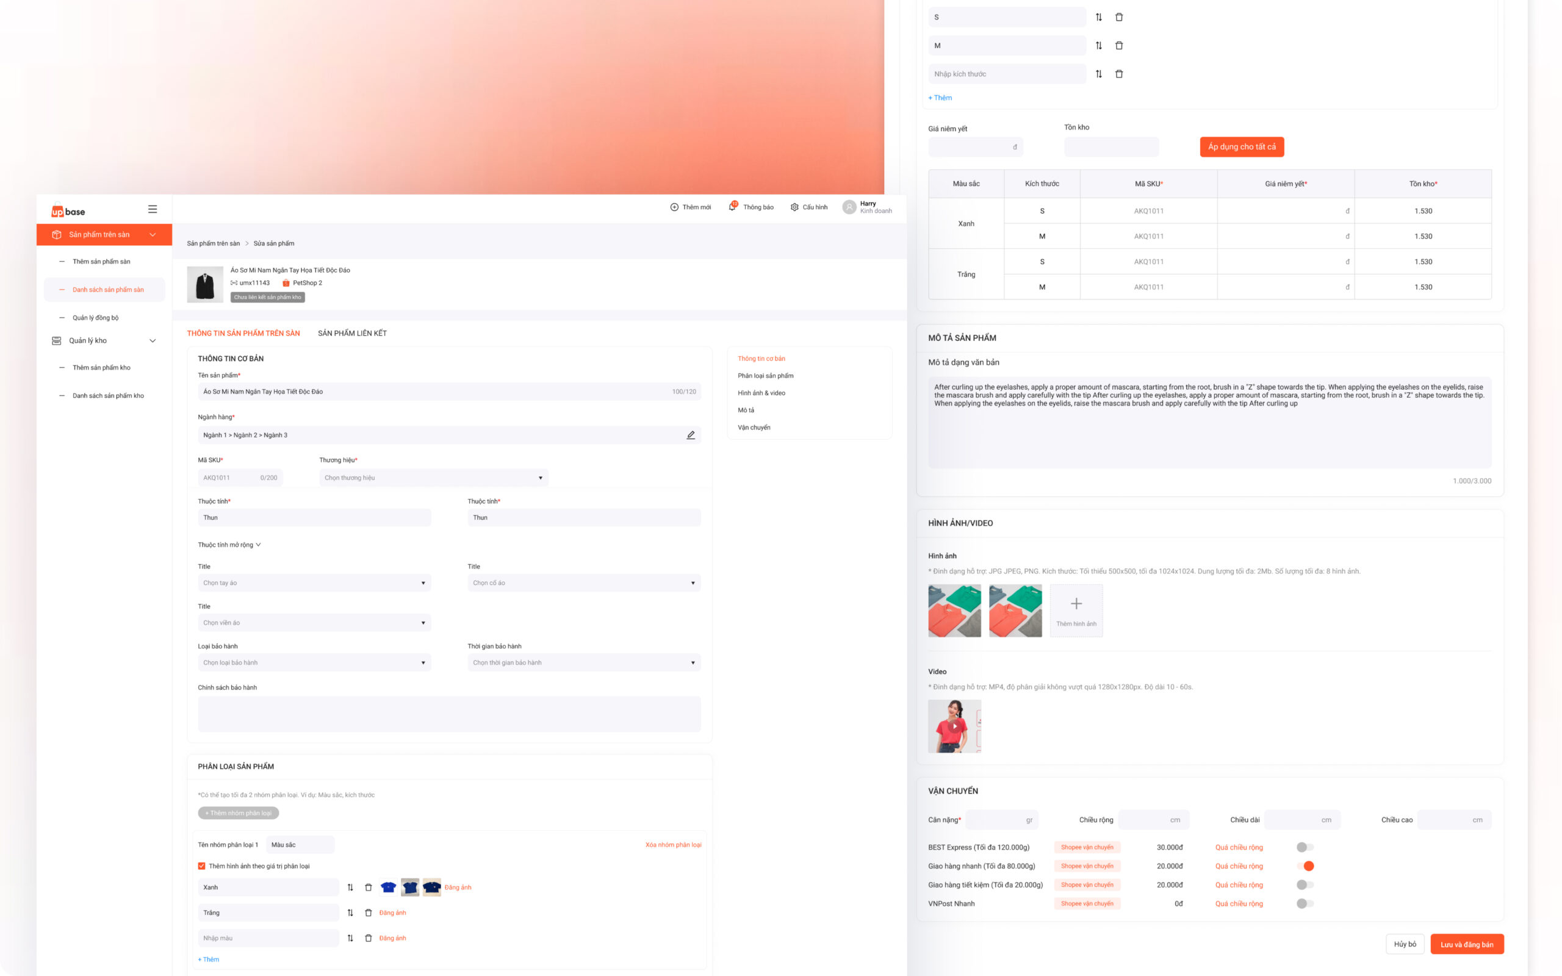Open the Chọn thương hiệu dropdown
This screenshot has width=1562, height=976.
coord(433,478)
